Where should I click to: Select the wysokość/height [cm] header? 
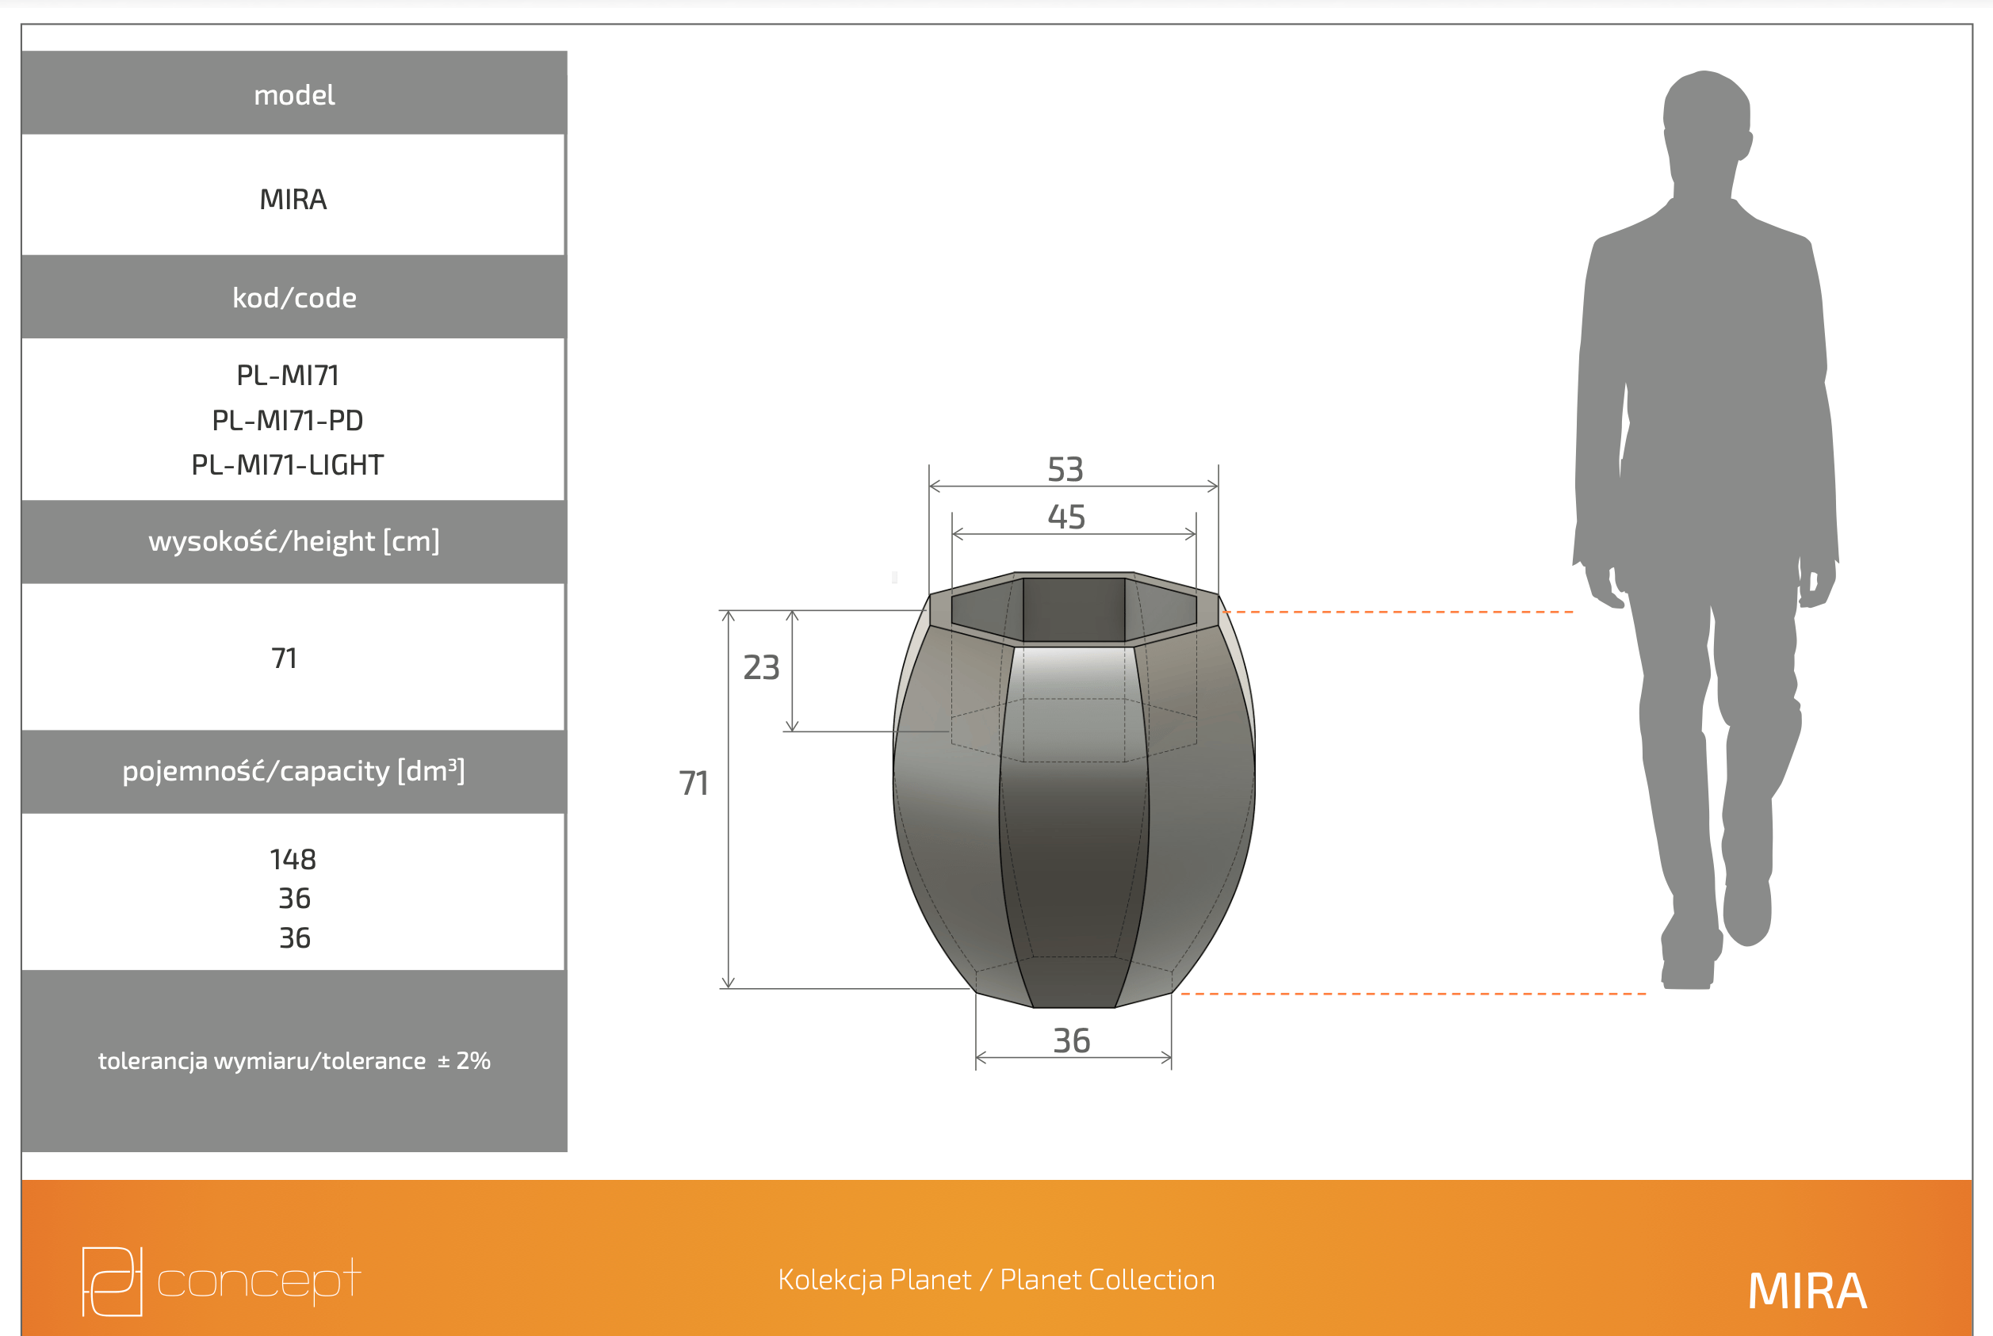tap(294, 541)
